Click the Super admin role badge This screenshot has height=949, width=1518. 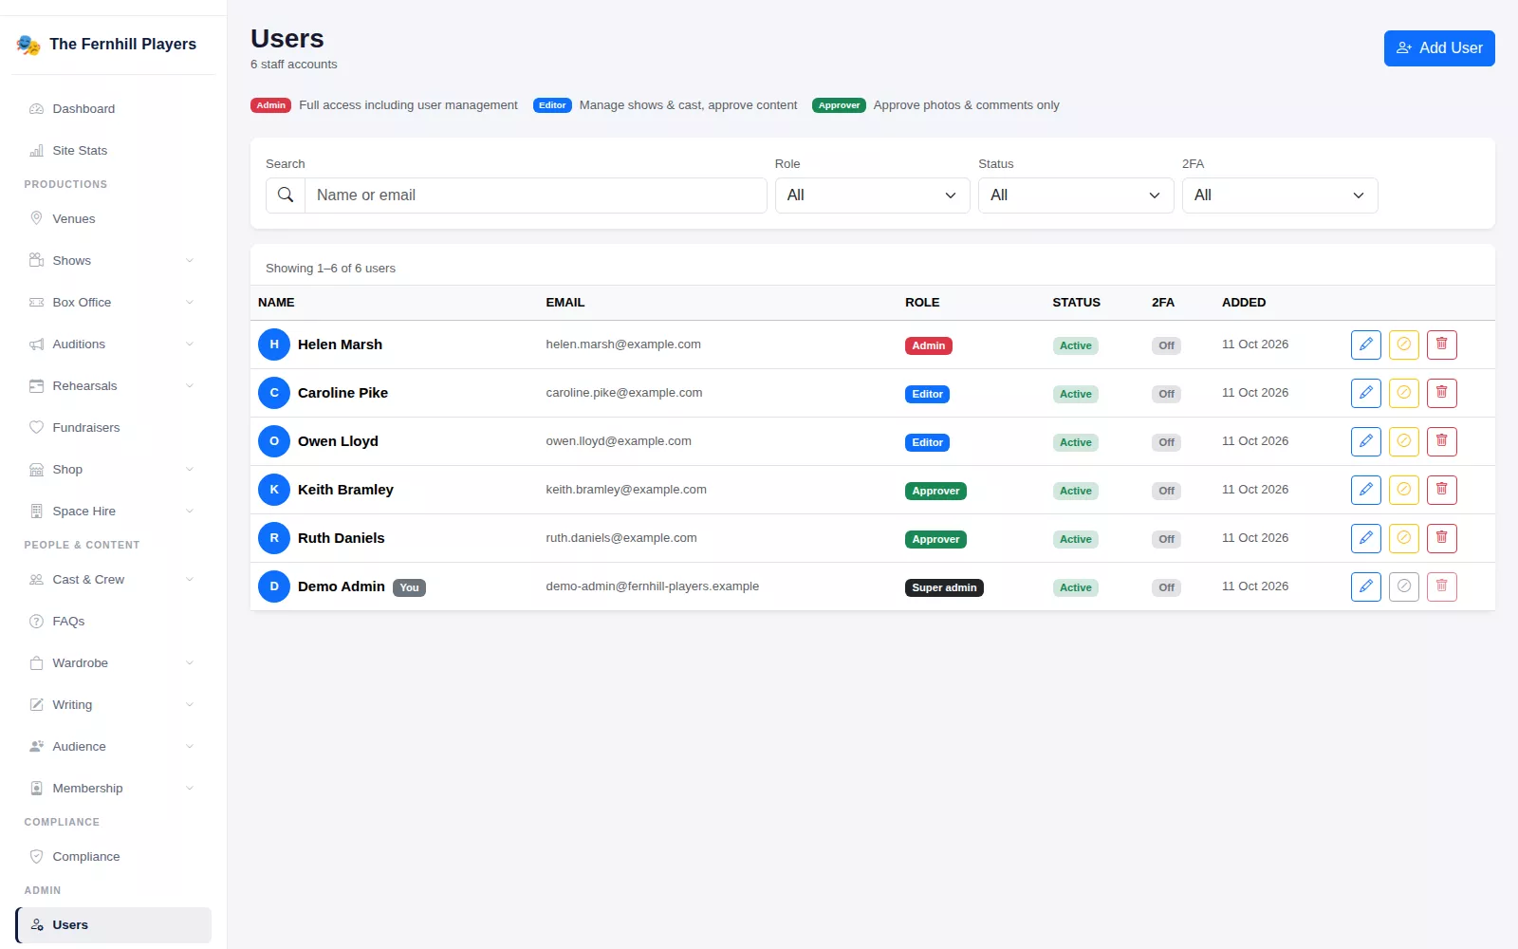944,587
